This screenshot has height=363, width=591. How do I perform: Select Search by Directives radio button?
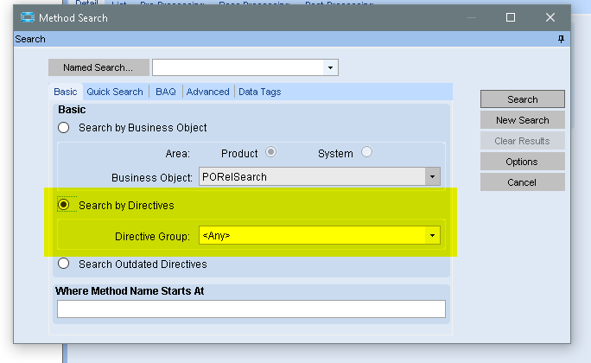pos(64,206)
